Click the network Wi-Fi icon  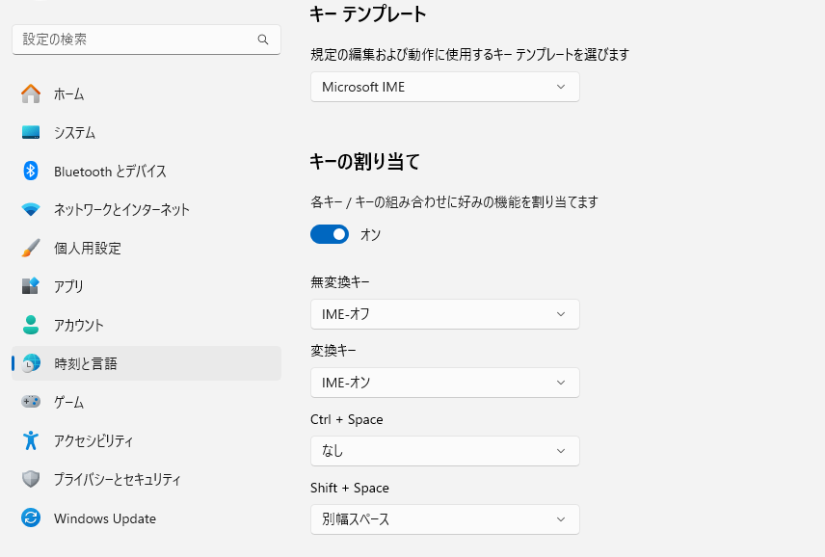click(31, 209)
